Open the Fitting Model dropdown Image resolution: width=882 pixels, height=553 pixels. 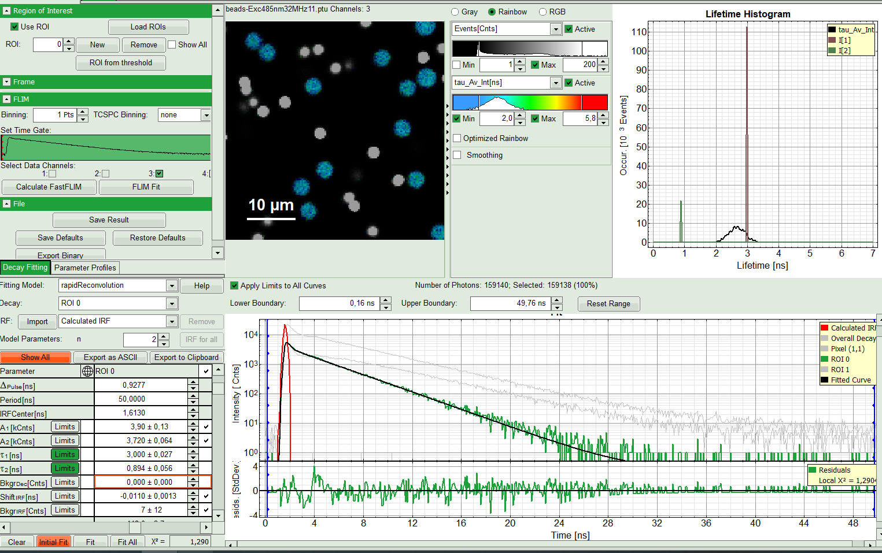pos(171,285)
